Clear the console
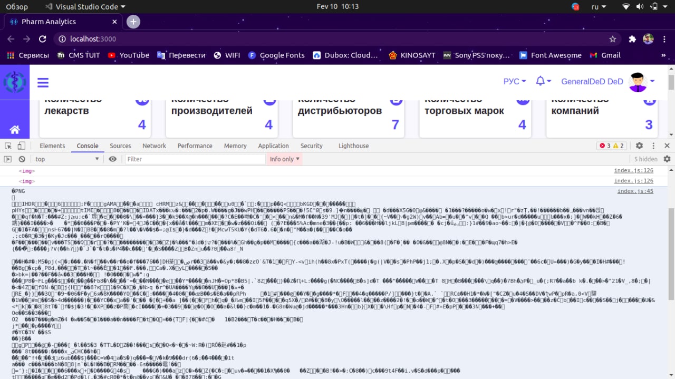 22,159
